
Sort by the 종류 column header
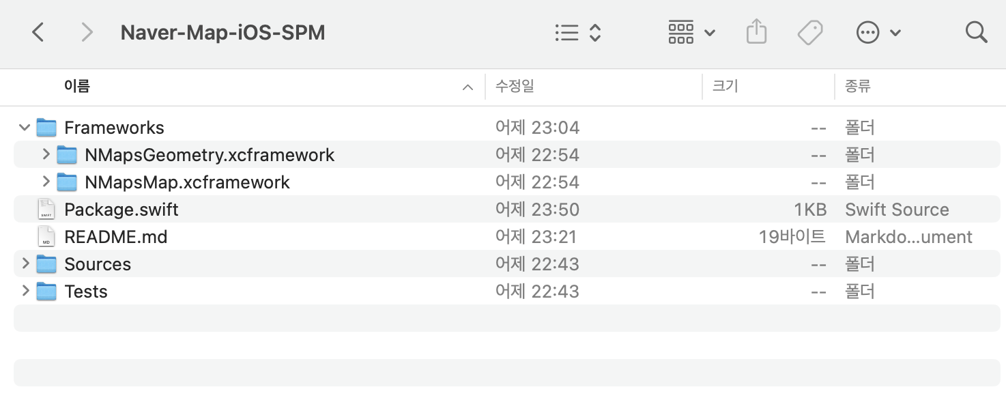click(858, 86)
